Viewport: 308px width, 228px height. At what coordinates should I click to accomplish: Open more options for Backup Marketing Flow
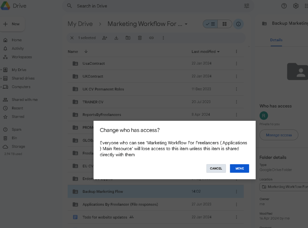[x=236, y=192]
